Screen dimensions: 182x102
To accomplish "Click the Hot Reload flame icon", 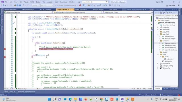I will (x=80, y=5).
